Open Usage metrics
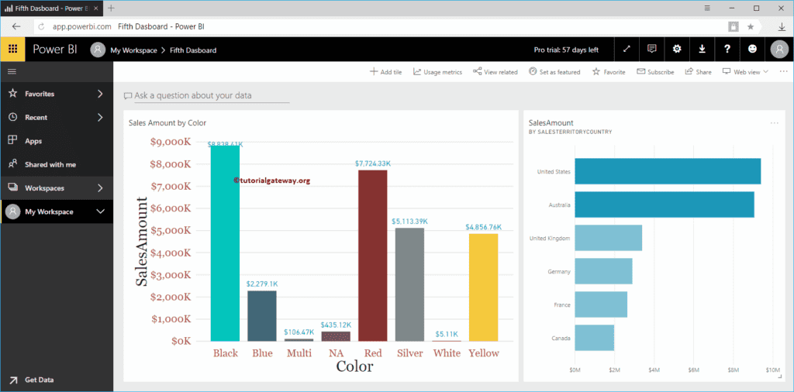Screen dimensions: 794x392 tap(437, 72)
